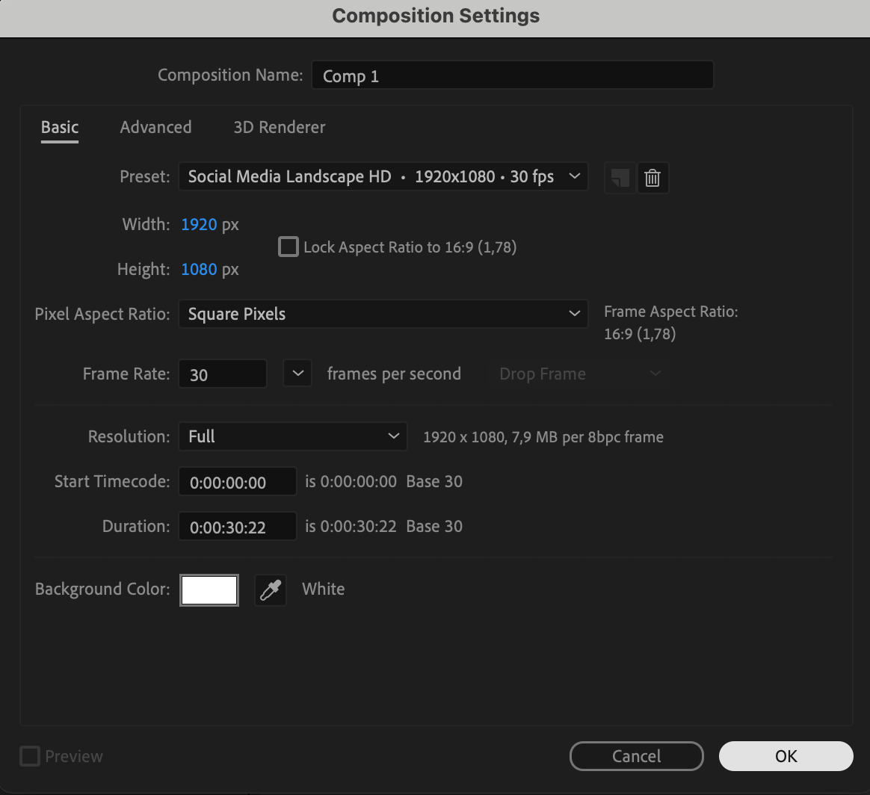Open the Resolution dropdown
The image size is (870, 795).
tap(292, 436)
